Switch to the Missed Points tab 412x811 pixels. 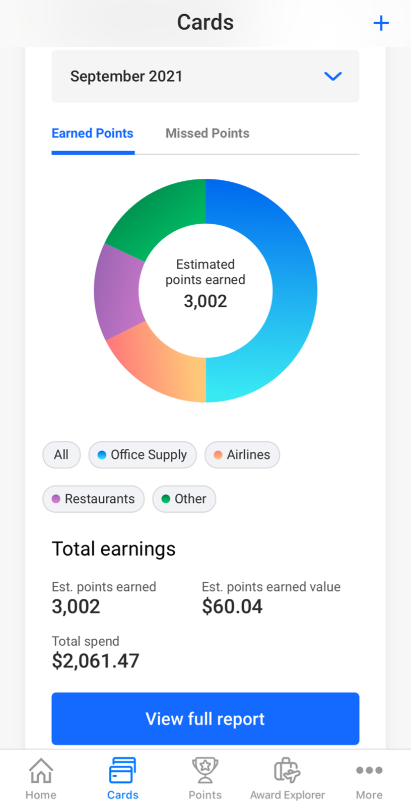pos(208,133)
